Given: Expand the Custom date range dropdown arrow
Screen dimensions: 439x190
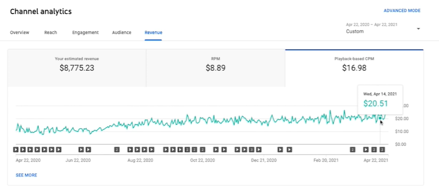Looking at the screenshot, I should point(418,29).
